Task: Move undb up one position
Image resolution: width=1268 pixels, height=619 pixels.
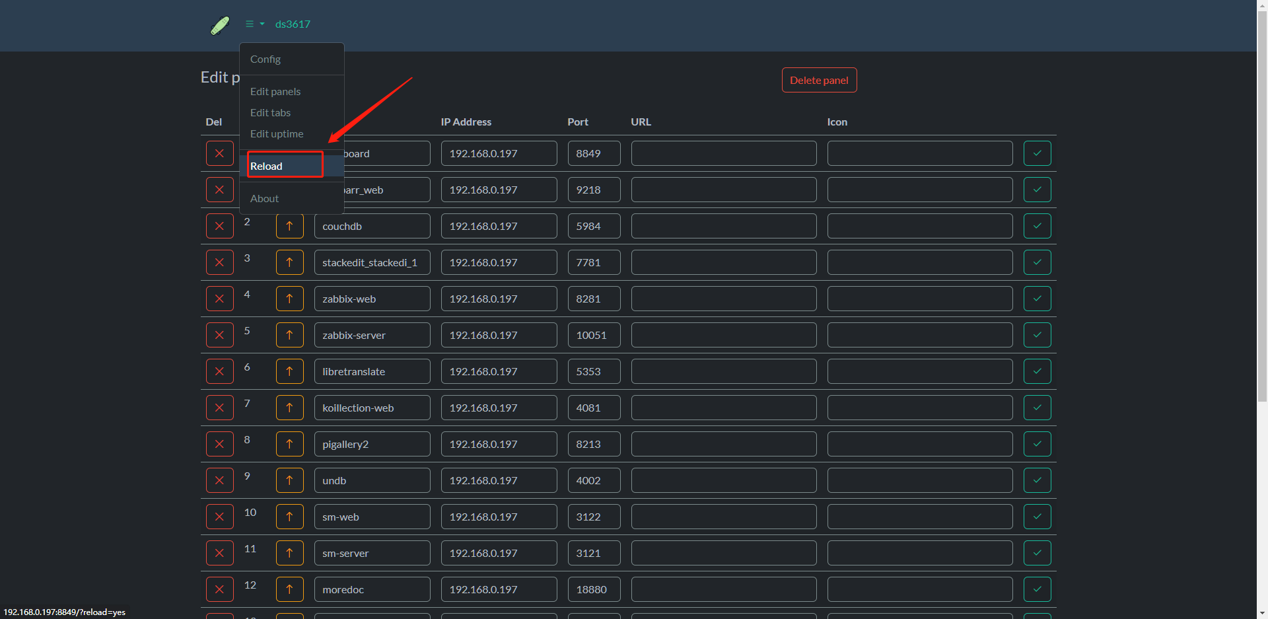Action: (x=289, y=480)
